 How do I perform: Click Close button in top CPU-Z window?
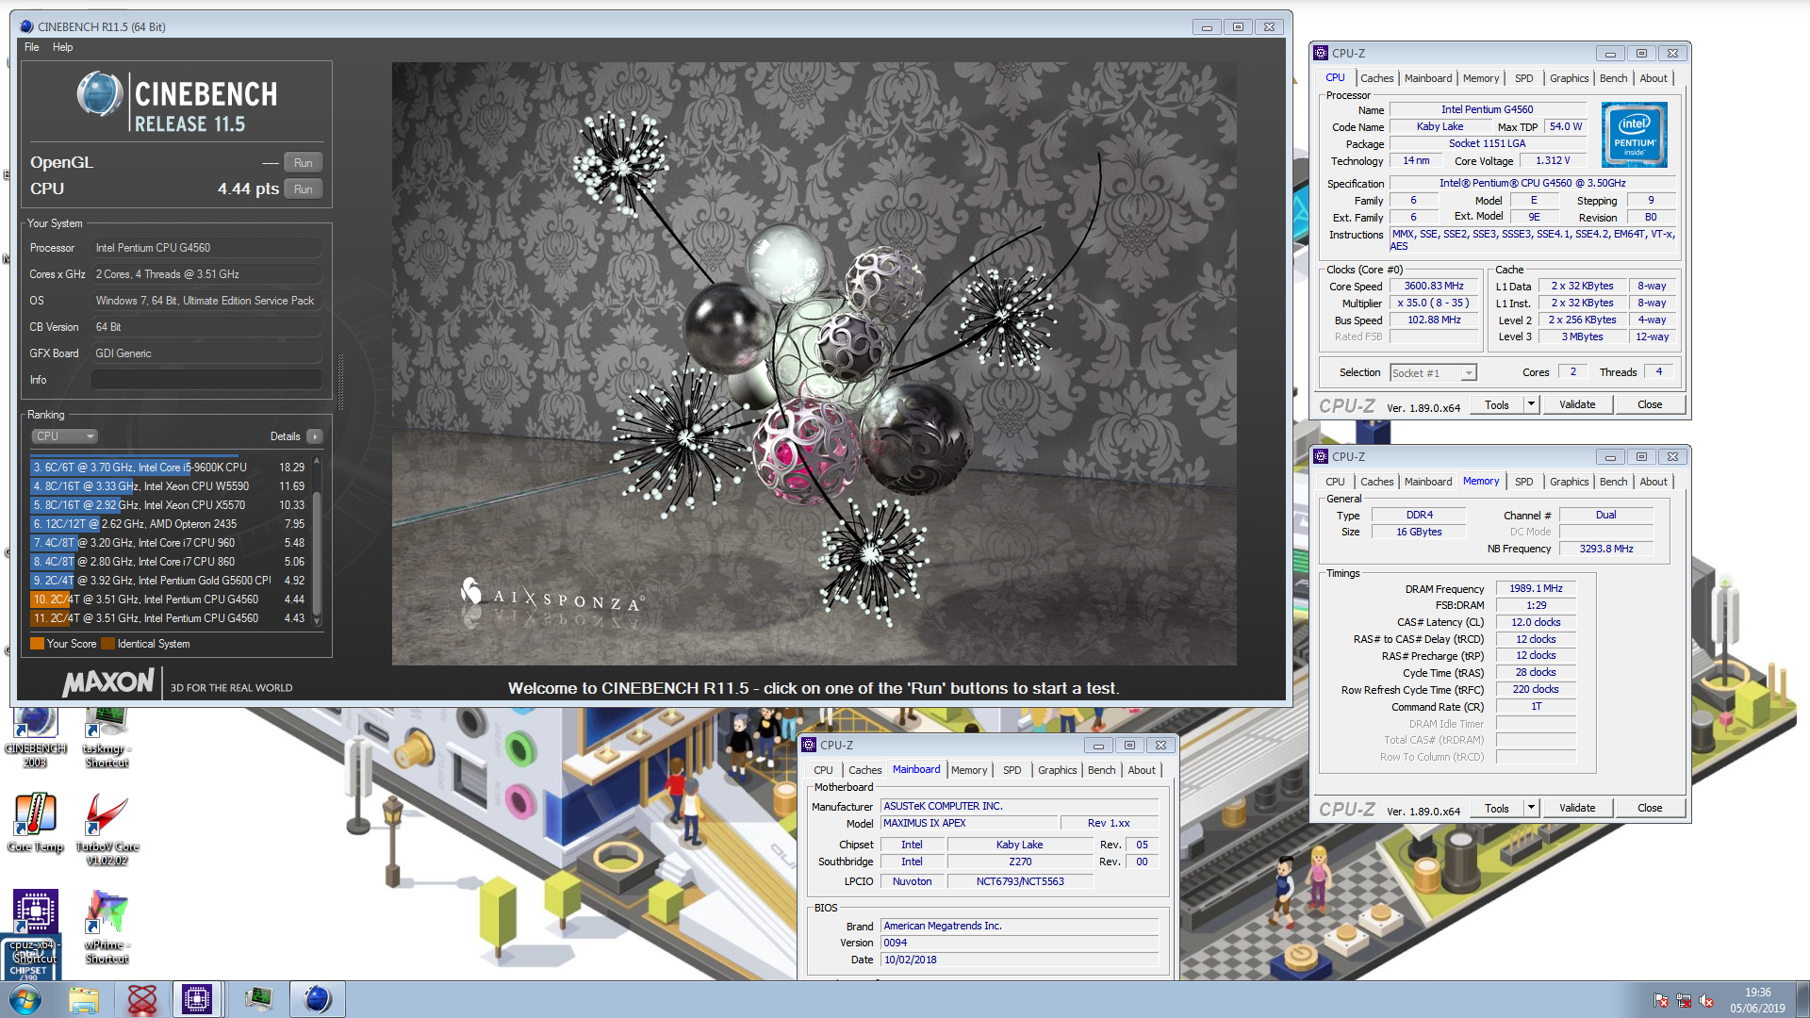click(x=1650, y=405)
